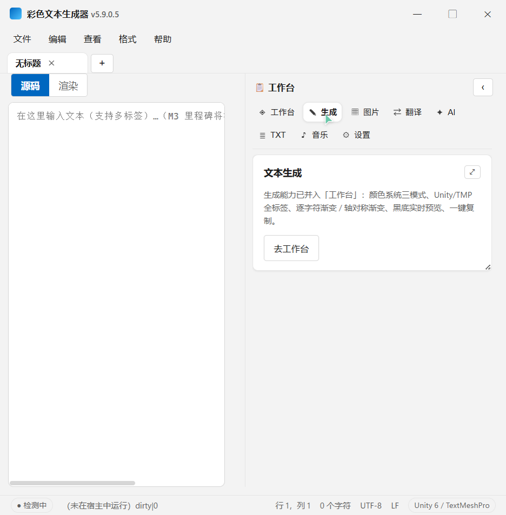Open the 格式 menu
506x515 pixels.
(x=127, y=39)
